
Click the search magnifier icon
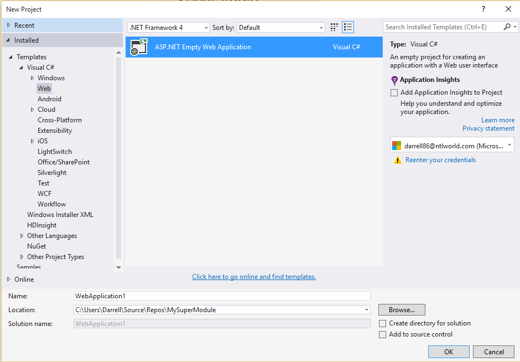pos(507,27)
